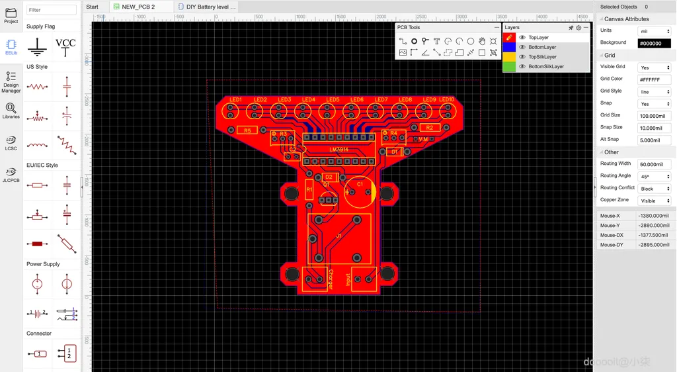Toggle the TopSilkLayer eye icon
677x372 pixels.
tap(522, 57)
